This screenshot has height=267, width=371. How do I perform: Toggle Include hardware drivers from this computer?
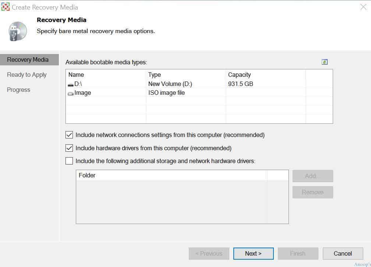pyautogui.click(x=69, y=148)
